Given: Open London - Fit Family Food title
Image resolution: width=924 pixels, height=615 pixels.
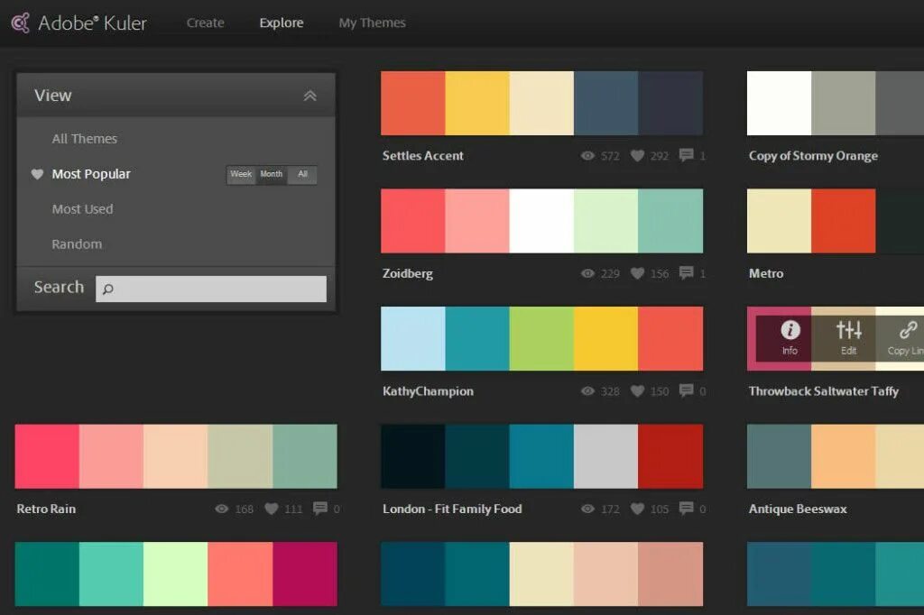Looking at the screenshot, I should [x=452, y=509].
